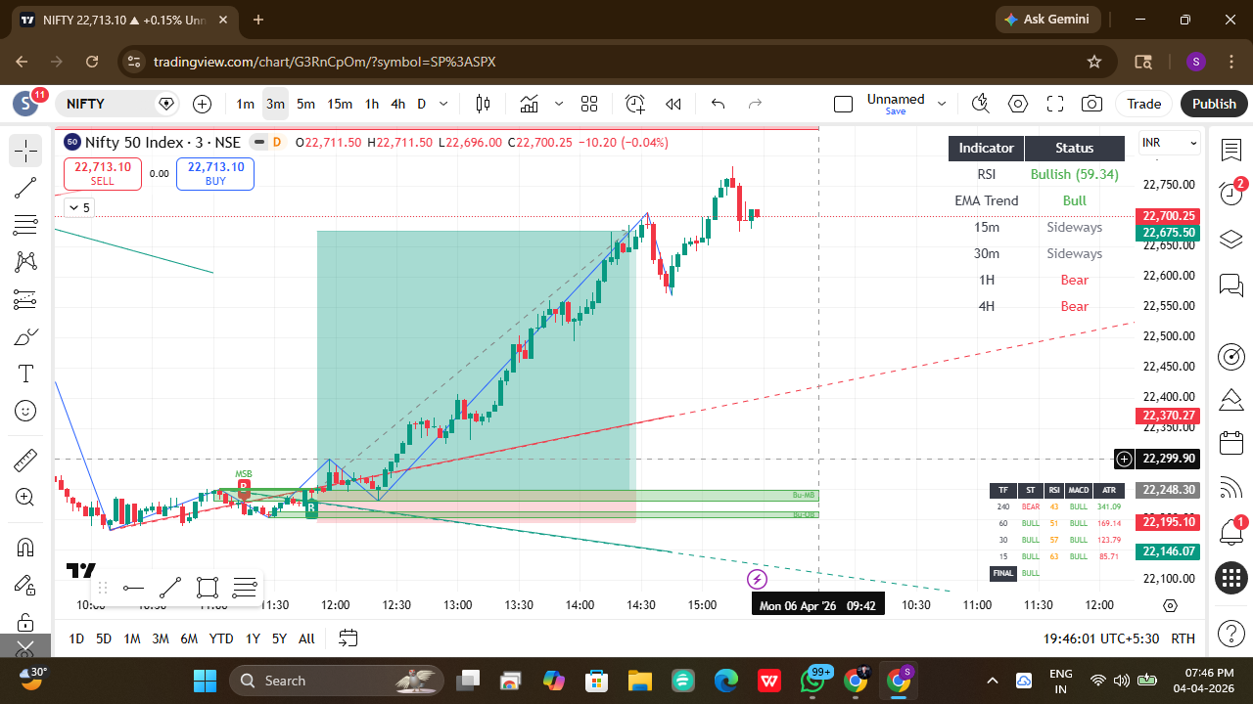1253x704 pixels.
Task: Open the calendar panel in right sidebar
Action: click(x=1231, y=443)
